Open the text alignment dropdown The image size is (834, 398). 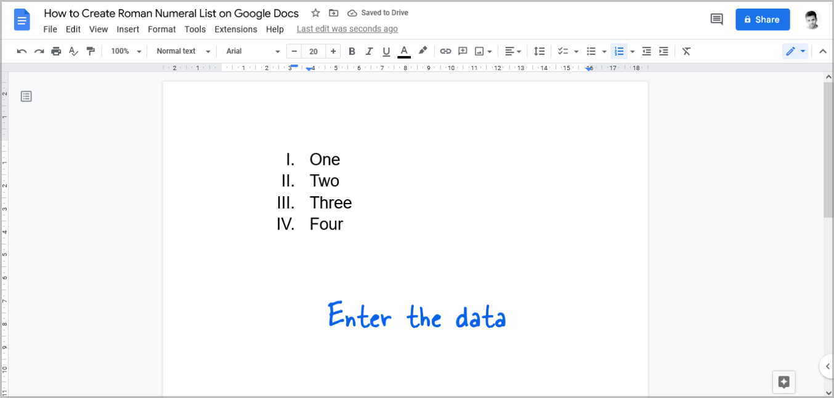[x=512, y=51]
